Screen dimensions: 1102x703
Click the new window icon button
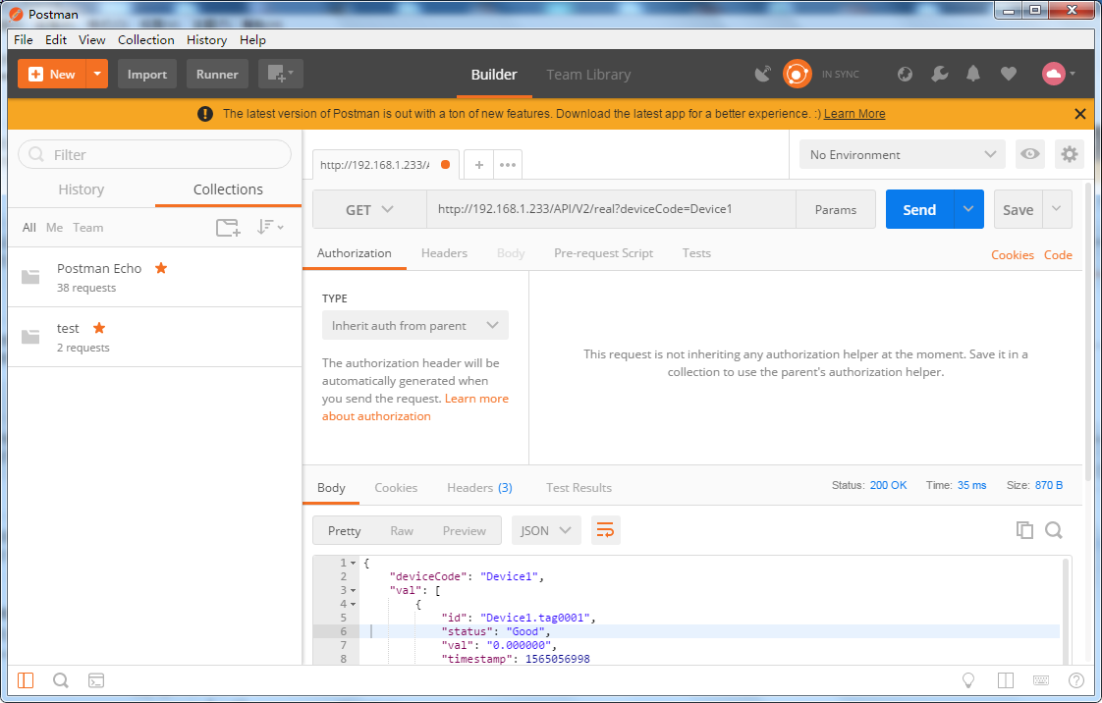(x=281, y=74)
